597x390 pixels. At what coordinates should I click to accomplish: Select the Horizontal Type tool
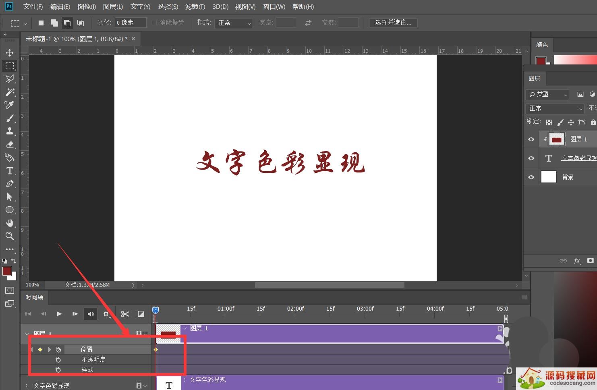(x=10, y=171)
